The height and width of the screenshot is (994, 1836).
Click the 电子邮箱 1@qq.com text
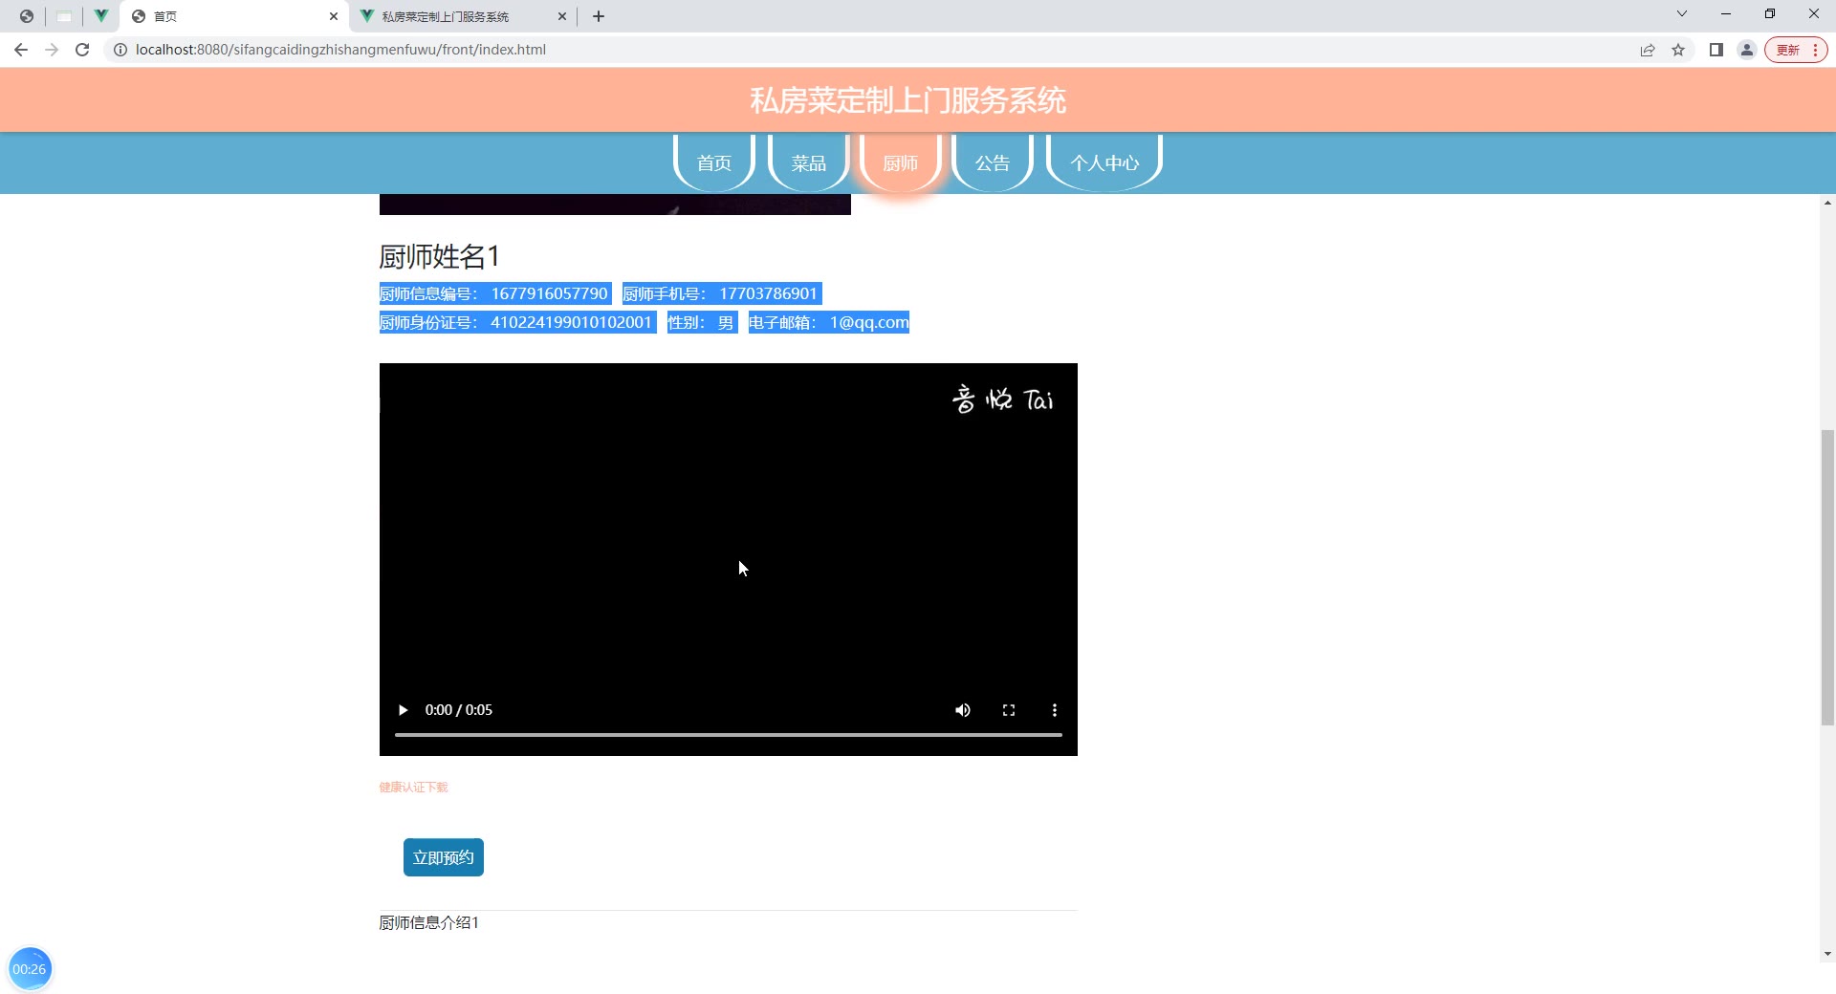coord(828,322)
